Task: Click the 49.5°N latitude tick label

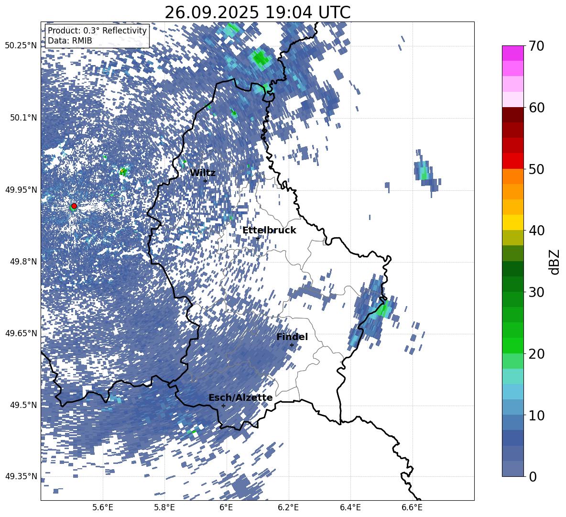Action: [x=23, y=405]
